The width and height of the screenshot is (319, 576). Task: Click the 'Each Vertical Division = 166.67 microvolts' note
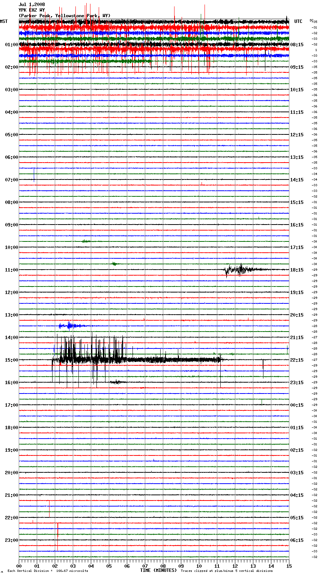click(x=48, y=571)
